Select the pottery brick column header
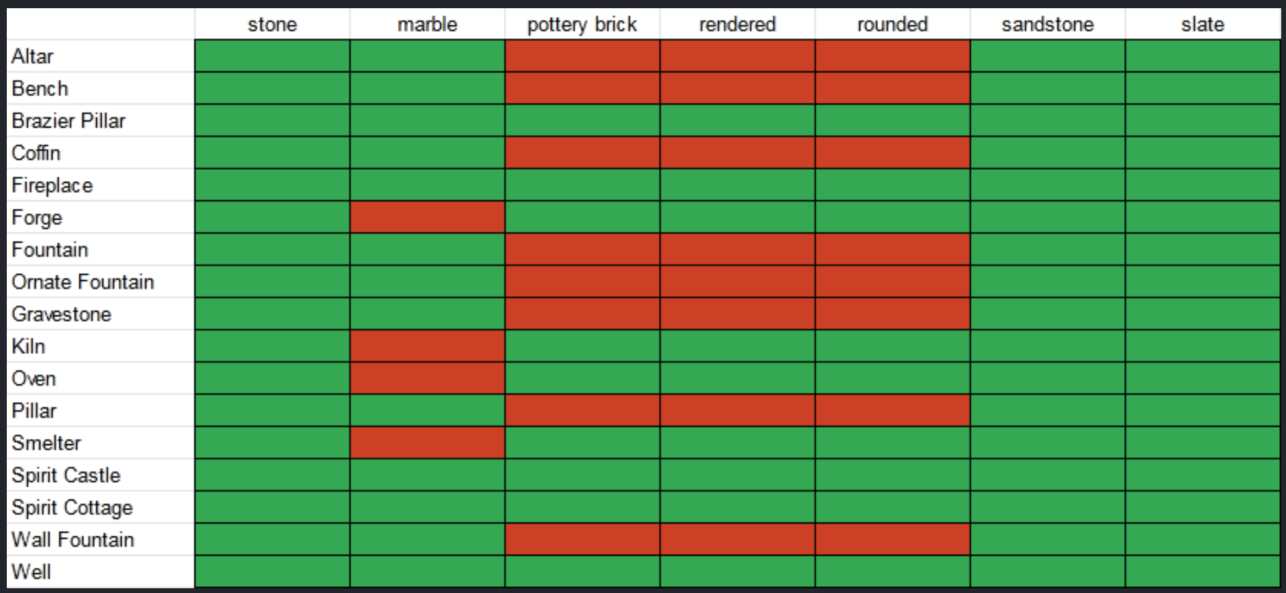Image resolution: width=1286 pixels, height=593 pixels. 582,25
